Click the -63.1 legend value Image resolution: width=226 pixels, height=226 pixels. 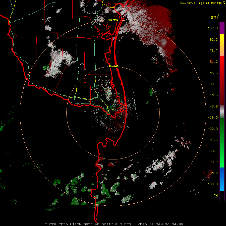point(213,151)
